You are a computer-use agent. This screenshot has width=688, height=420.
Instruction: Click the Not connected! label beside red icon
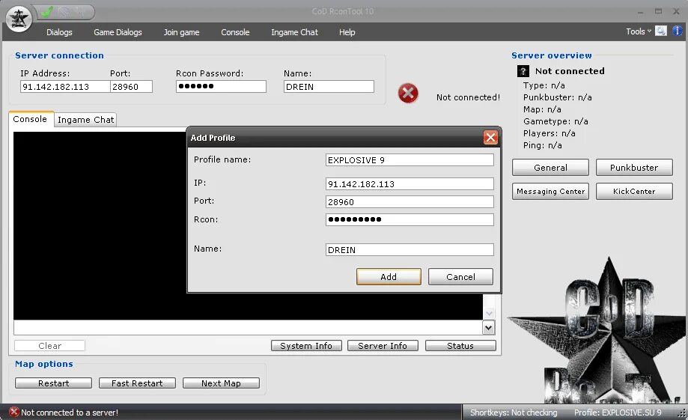(468, 97)
